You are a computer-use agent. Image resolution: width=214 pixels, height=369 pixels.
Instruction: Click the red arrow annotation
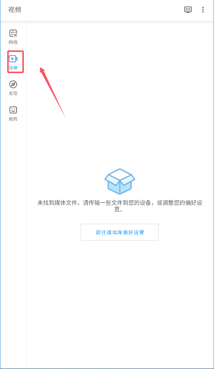[x=52, y=92]
